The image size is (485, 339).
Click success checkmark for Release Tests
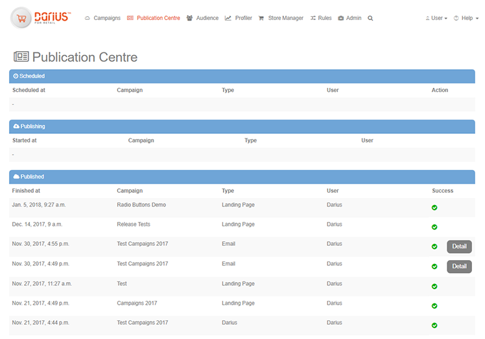(x=434, y=227)
